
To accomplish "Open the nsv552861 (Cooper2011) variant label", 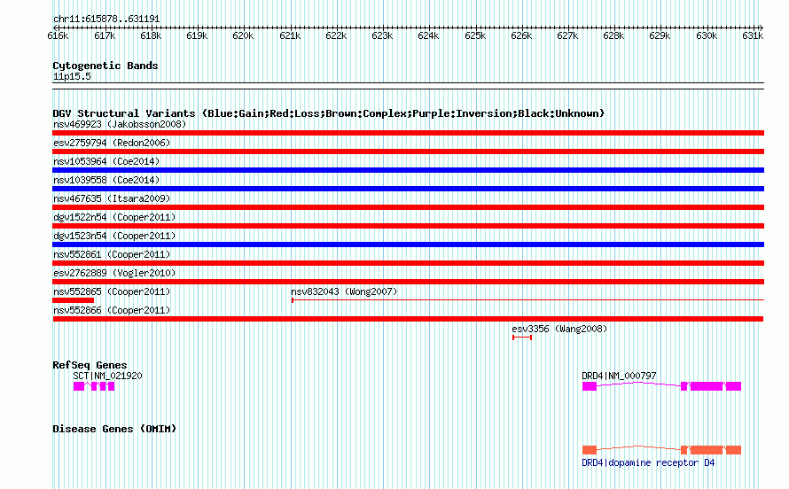I will pyautogui.click(x=112, y=254).
